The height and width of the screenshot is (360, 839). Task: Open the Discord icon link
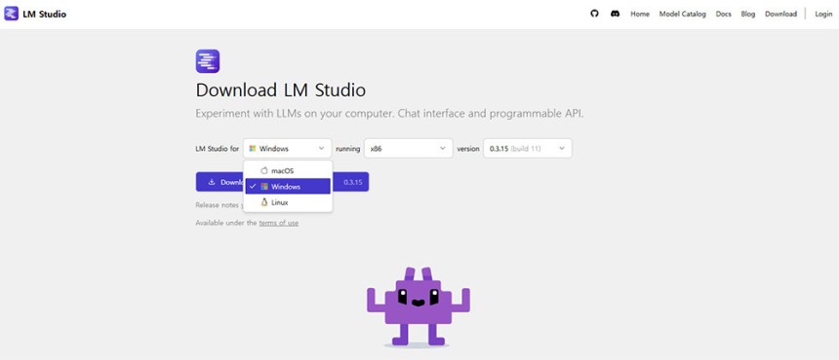click(x=616, y=14)
